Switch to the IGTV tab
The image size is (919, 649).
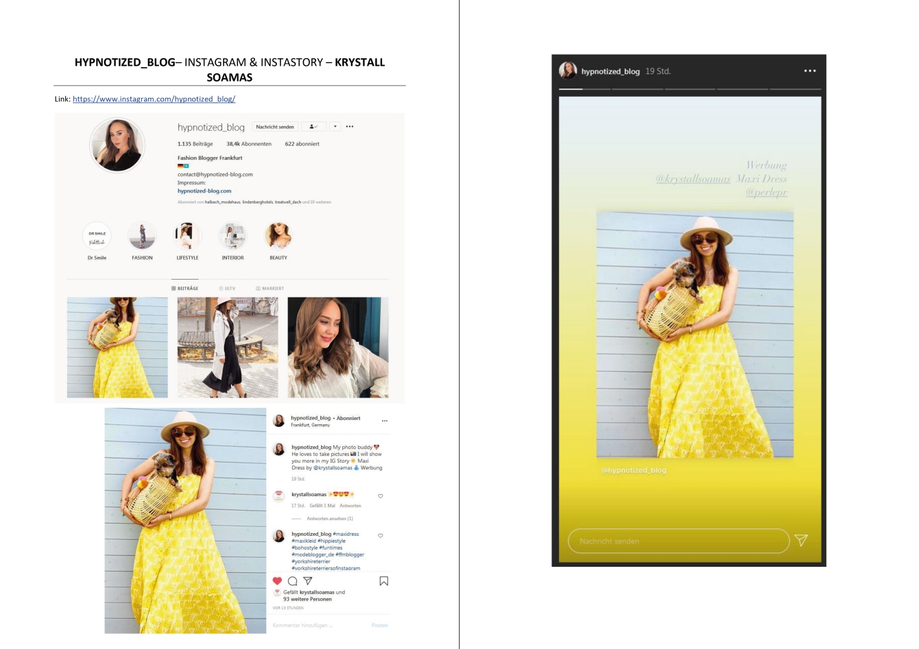click(227, 289)
